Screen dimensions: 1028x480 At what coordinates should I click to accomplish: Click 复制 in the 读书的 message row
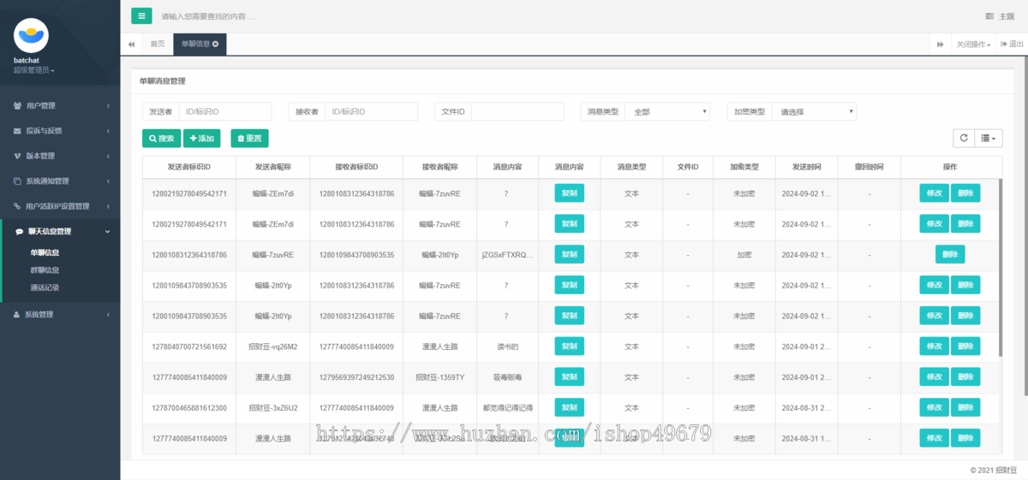pos(569,347)
